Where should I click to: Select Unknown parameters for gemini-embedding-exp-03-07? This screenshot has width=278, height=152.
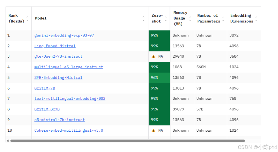click(204, 35)
